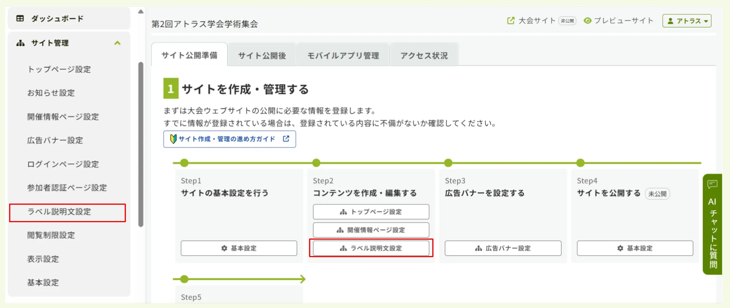Click the external-link icon beside 大会サイト
The width and height of the screenshot is (730, 308).
pyautogui.click(x=511, y=21)
